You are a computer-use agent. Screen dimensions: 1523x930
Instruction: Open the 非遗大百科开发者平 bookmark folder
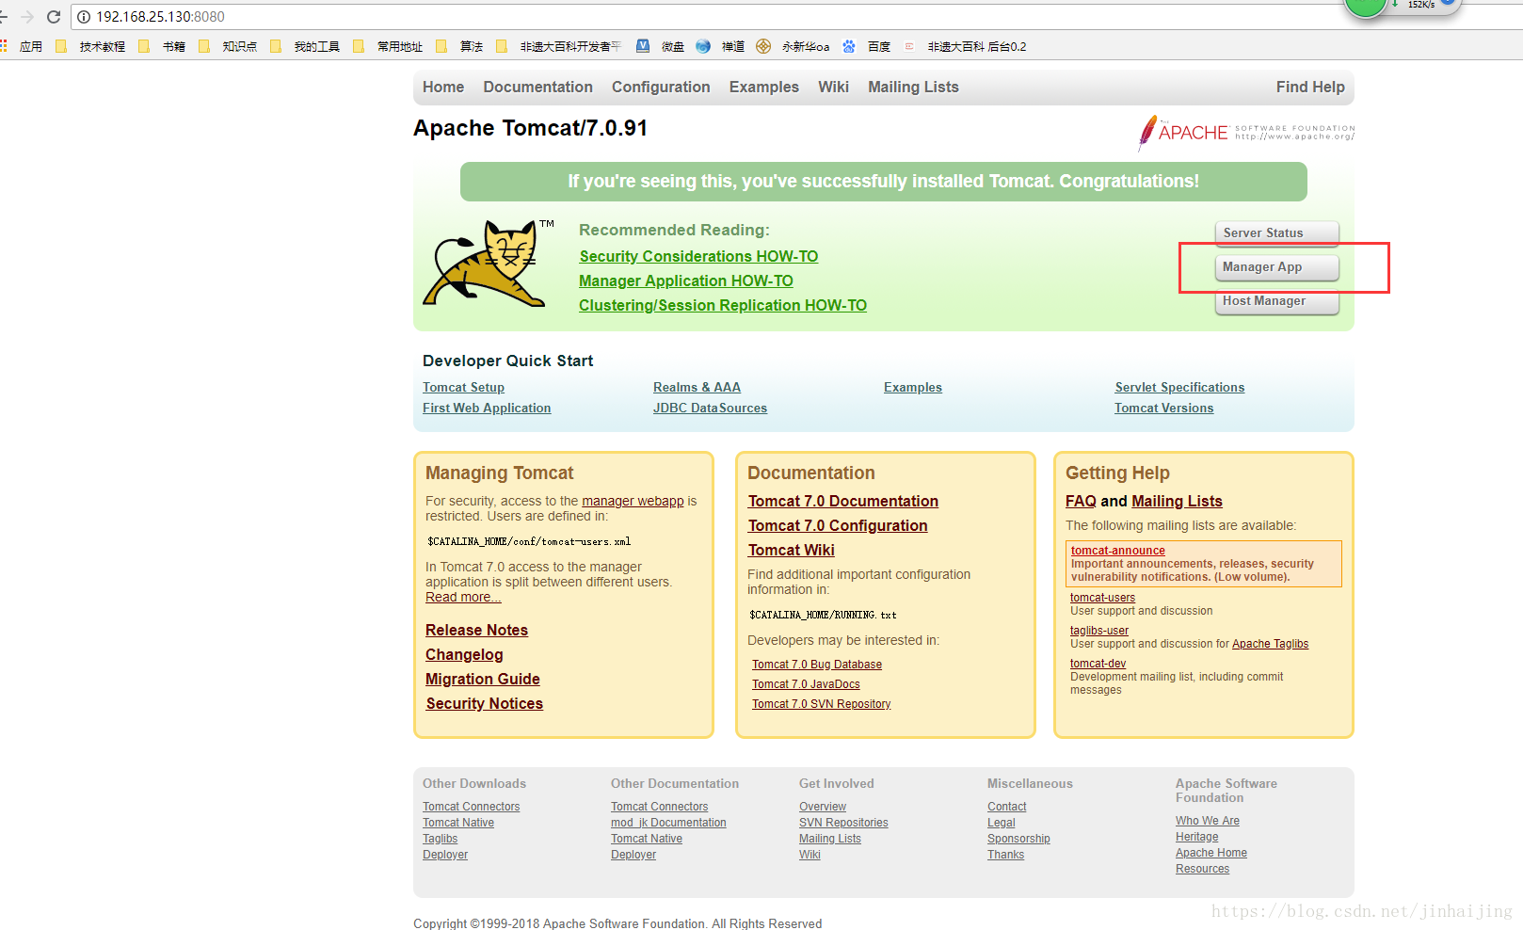tap(559, 46)
